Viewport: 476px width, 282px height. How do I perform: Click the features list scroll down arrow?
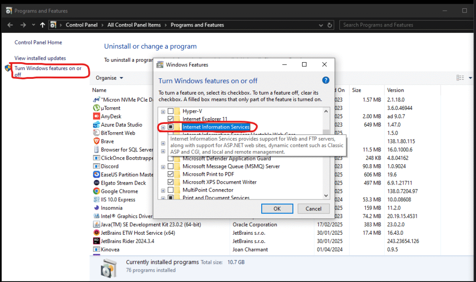pos(326,196)
